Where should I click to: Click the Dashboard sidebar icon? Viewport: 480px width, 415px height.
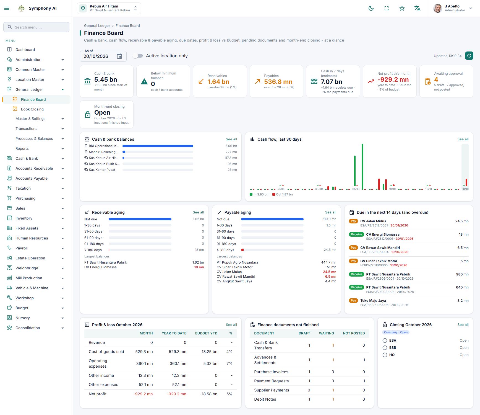pyautogui.click(x=9, y=50)
